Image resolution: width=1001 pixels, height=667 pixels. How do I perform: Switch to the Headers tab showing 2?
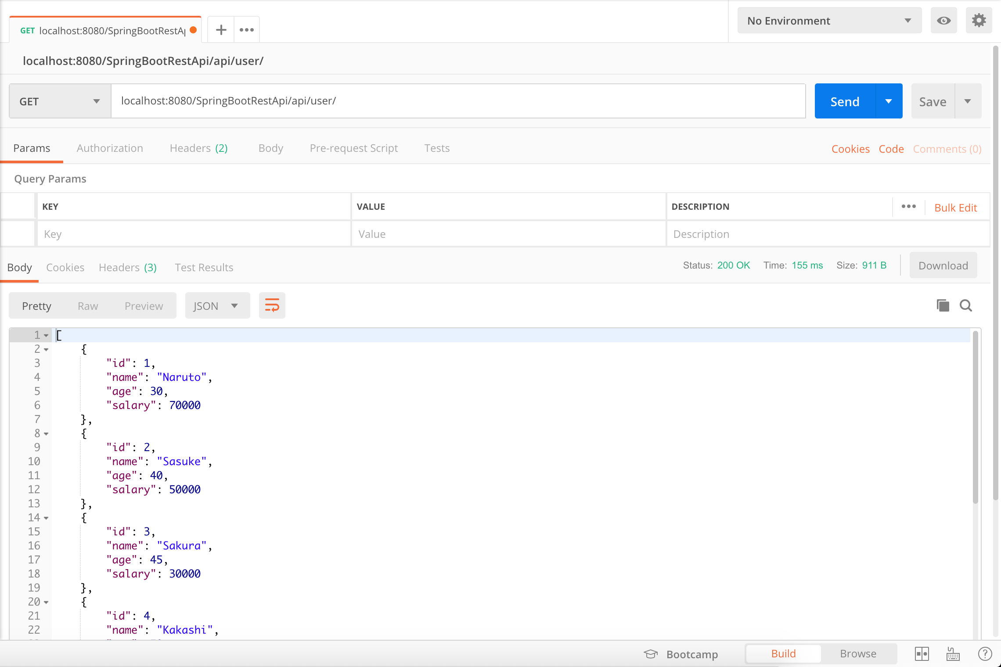pyautogui.click(x=199, y=148)
